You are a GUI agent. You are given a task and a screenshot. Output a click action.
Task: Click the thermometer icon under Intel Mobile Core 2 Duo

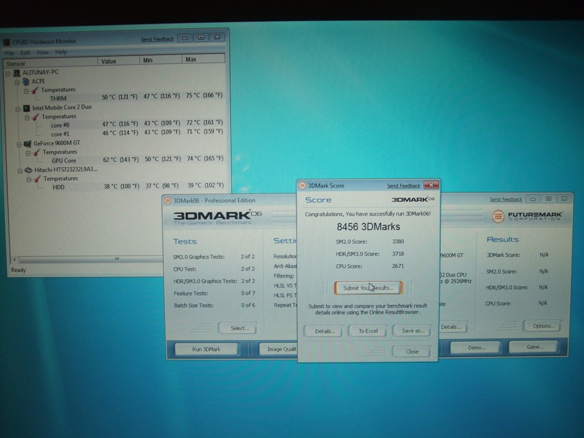click(36, 117)
